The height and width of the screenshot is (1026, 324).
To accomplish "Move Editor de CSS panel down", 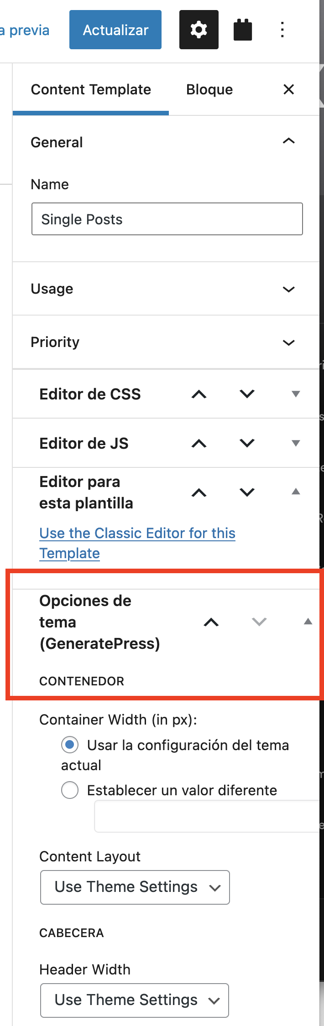I will [x=247, y=394].
